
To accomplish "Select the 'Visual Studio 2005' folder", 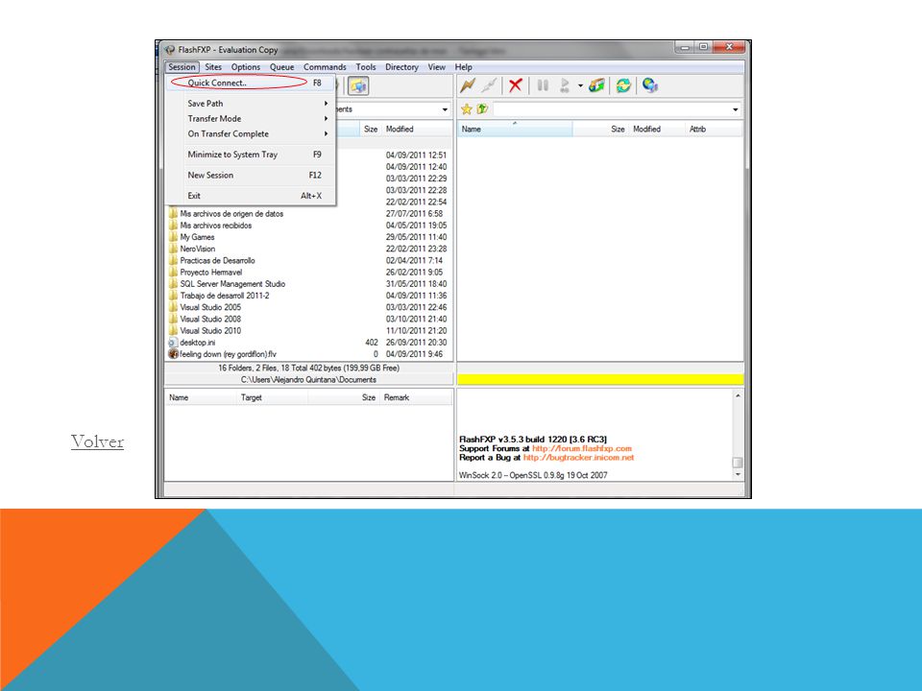I will click(210, 307).
